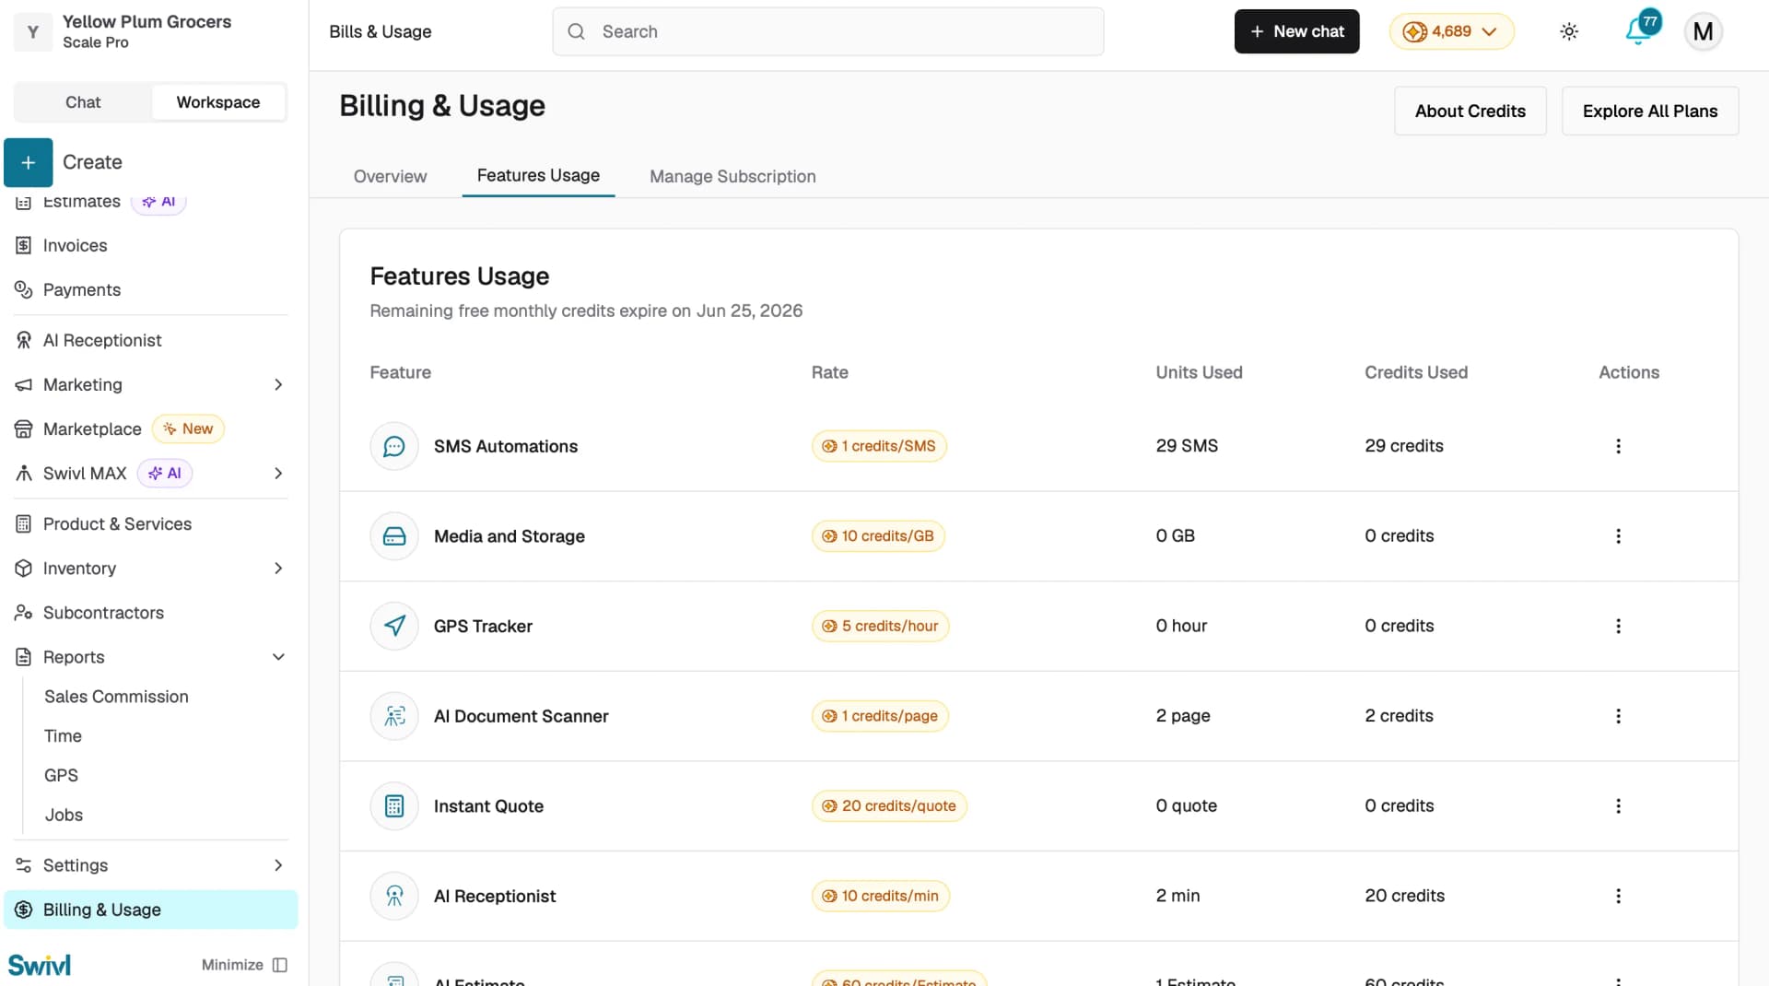The height and width of the screenshot is (986, 1769).
Task: Click the AI Receptionist row icon
Action: pyautogui.click(x=394, y=896)
